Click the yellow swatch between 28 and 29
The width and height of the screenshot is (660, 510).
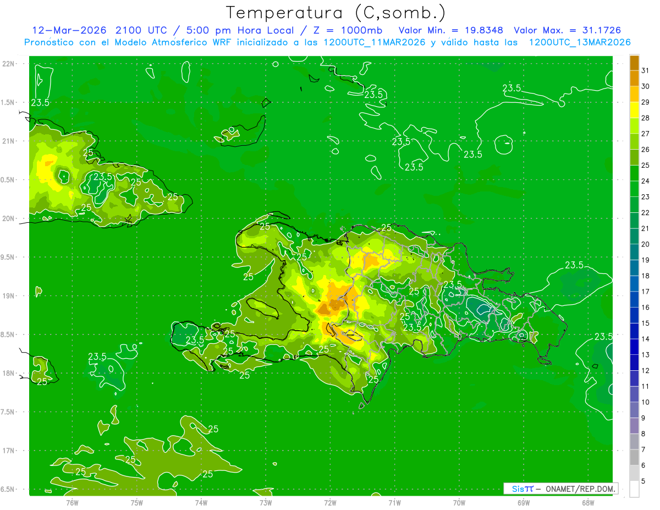click(634, 110)
